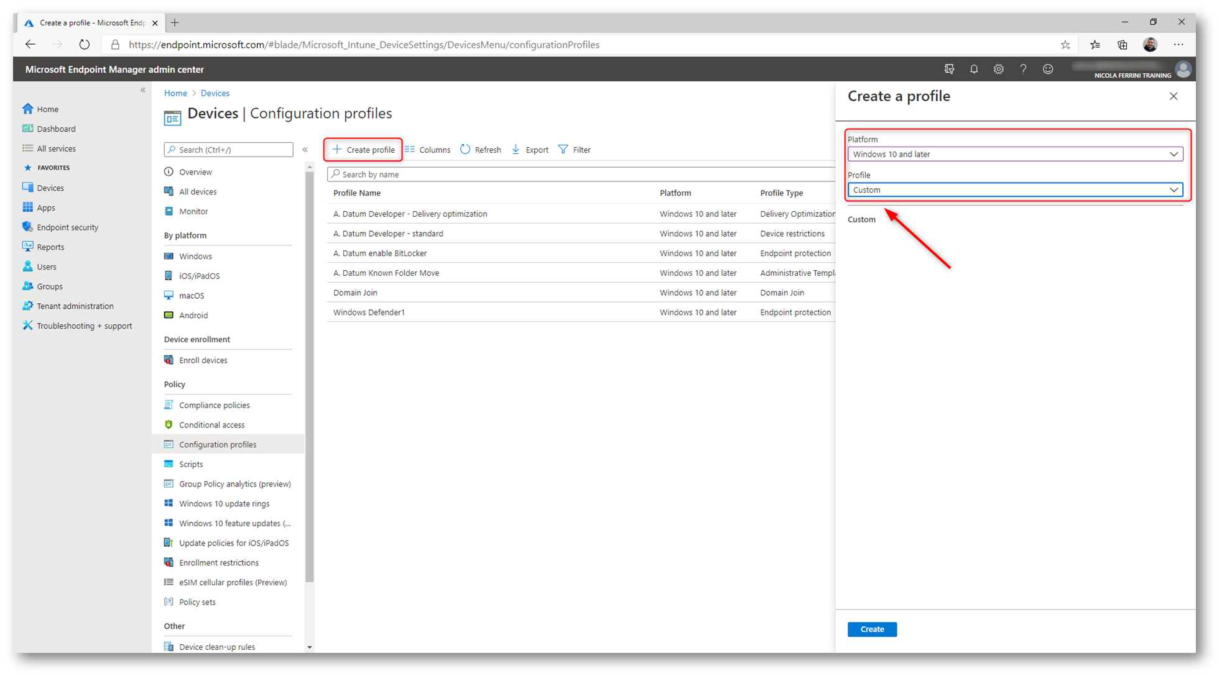The width and height of the screenshot is (1222, 679).
Task: Click the Home breadcrumb link
Action: tap(175, 93)
